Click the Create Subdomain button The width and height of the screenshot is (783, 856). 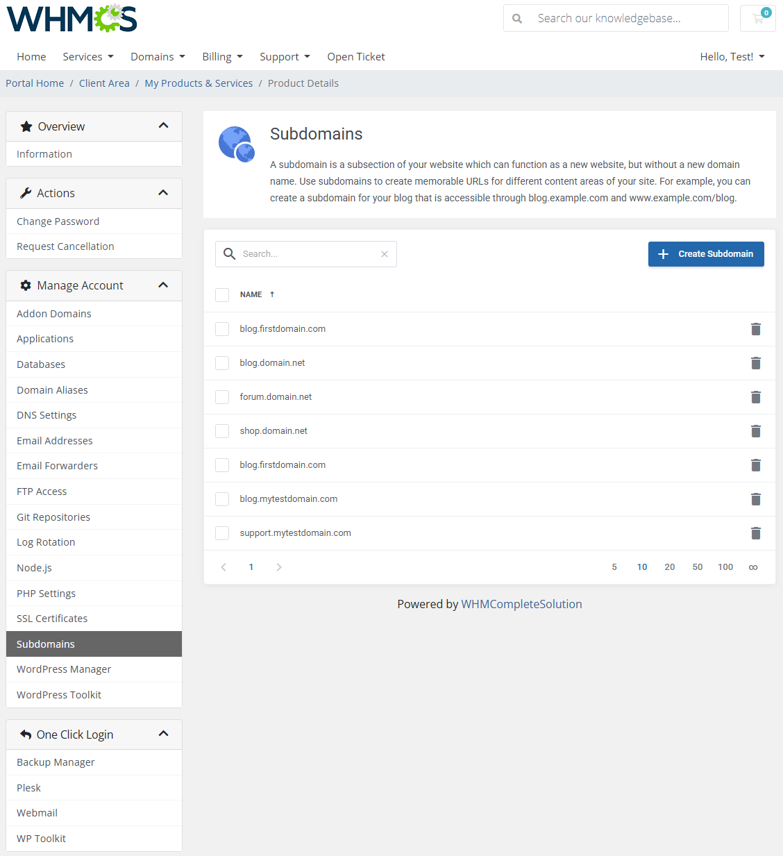705,254
